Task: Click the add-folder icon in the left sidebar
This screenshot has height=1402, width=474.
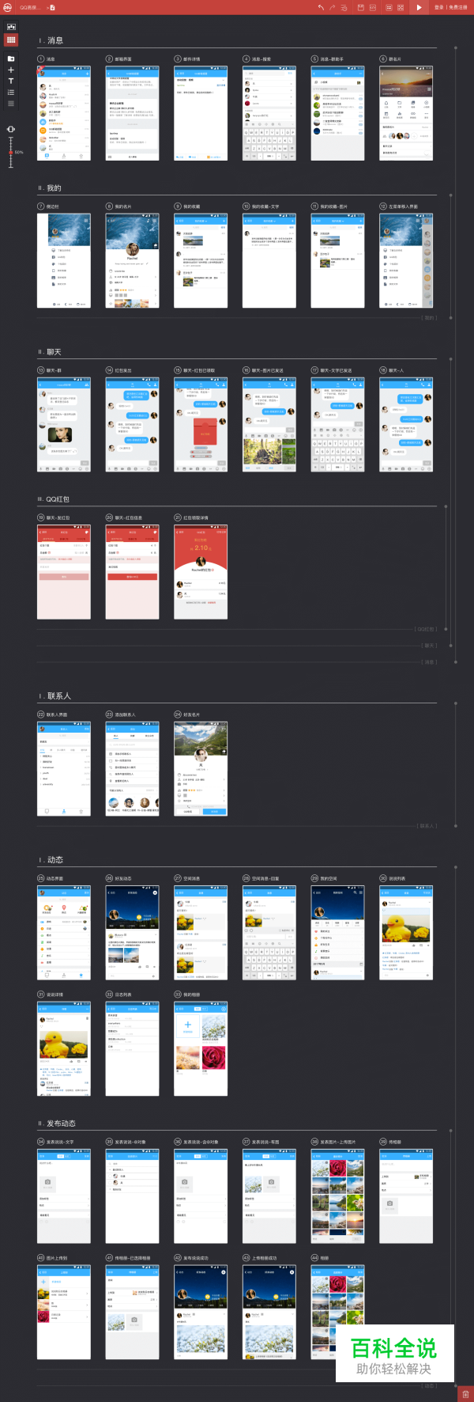Action: click(x=11, y=59)
